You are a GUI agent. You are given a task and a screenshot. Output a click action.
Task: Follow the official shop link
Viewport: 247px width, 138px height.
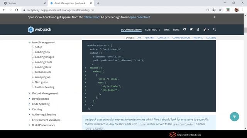[91, 17]
